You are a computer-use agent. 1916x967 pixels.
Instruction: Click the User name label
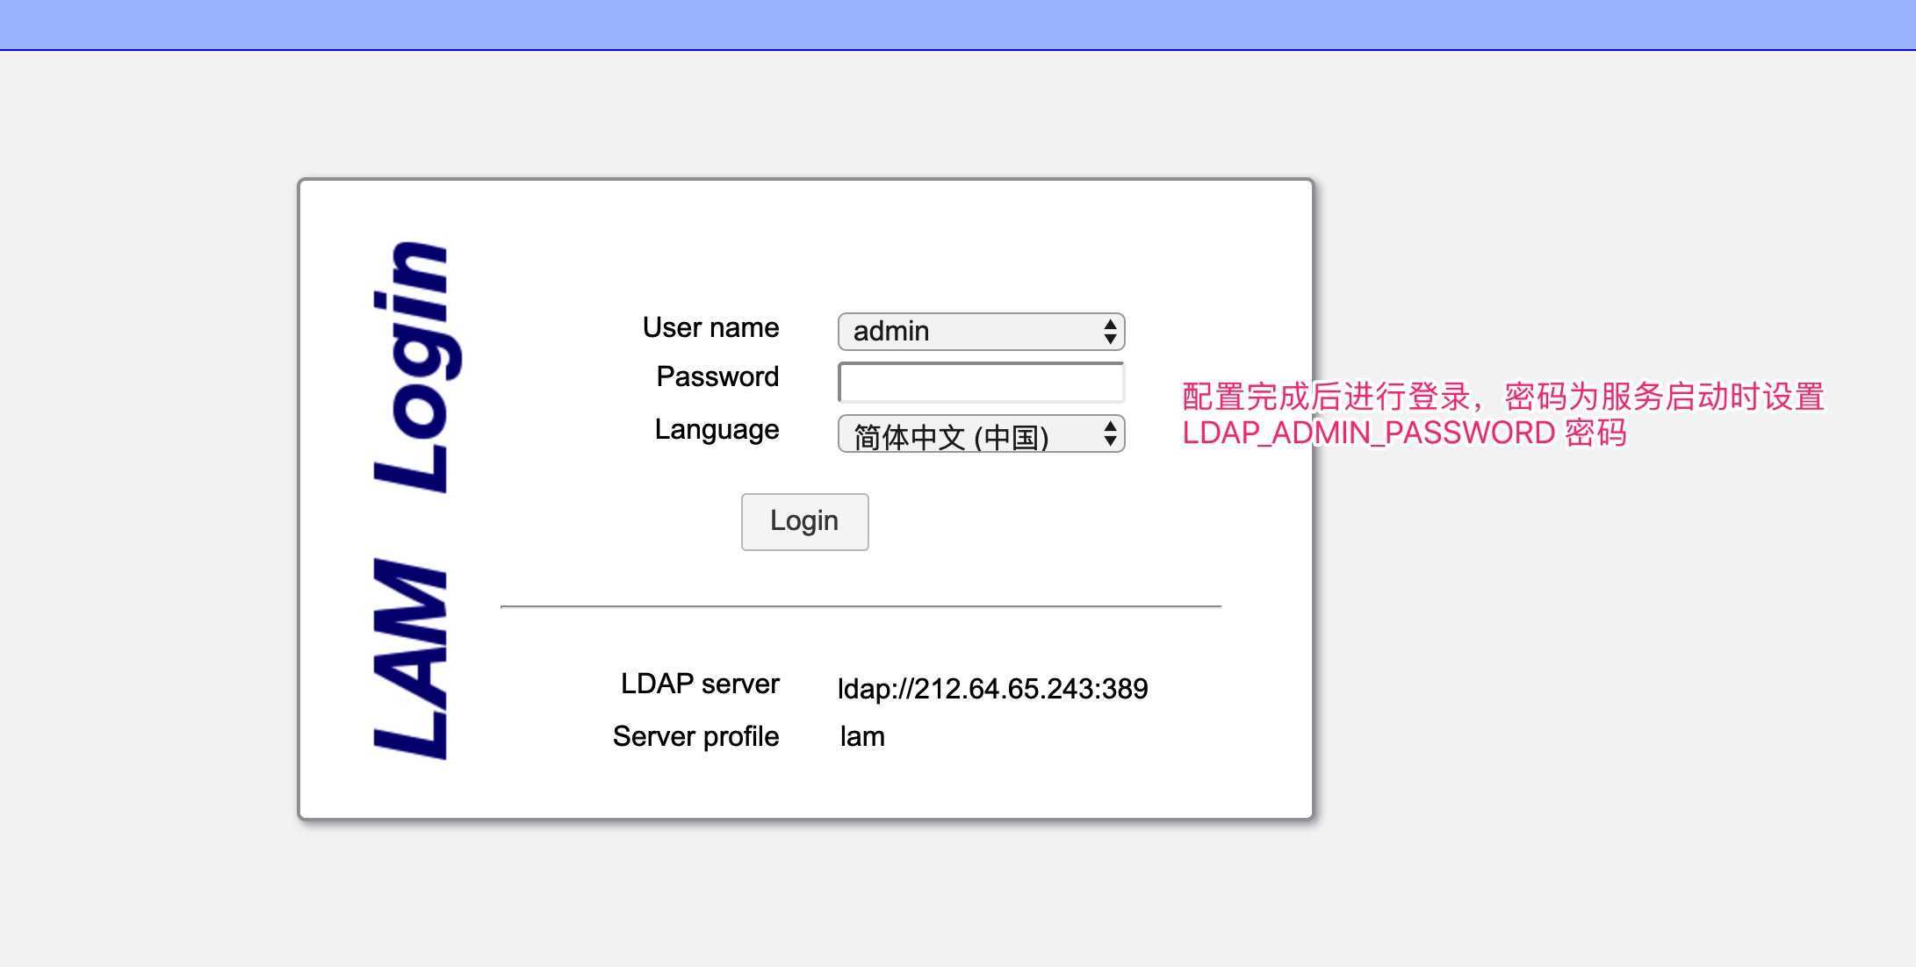(710, 327)
